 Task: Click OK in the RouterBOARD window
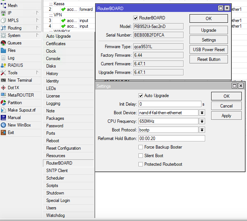pyautogui.click(x=209, y=19)
